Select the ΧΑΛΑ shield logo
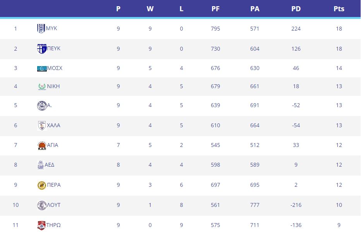 [42, 126]
